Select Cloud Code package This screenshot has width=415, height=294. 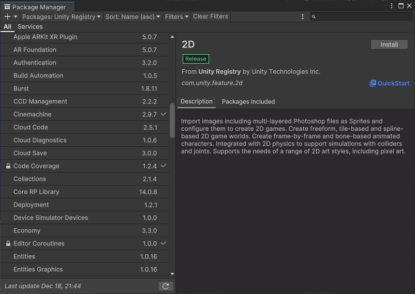[85, 127]
